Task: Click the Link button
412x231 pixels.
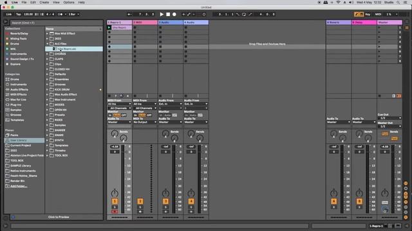Action: [x=9, y=14]
